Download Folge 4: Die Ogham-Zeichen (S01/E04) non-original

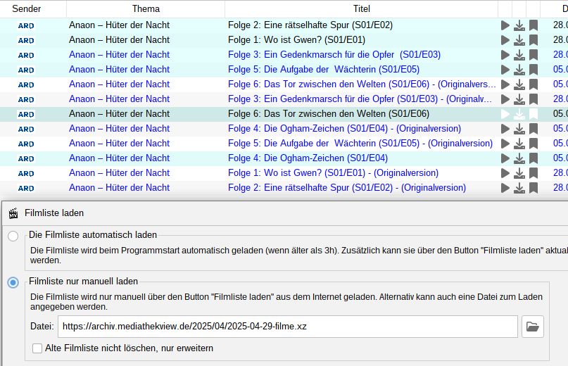pos(519,158)
